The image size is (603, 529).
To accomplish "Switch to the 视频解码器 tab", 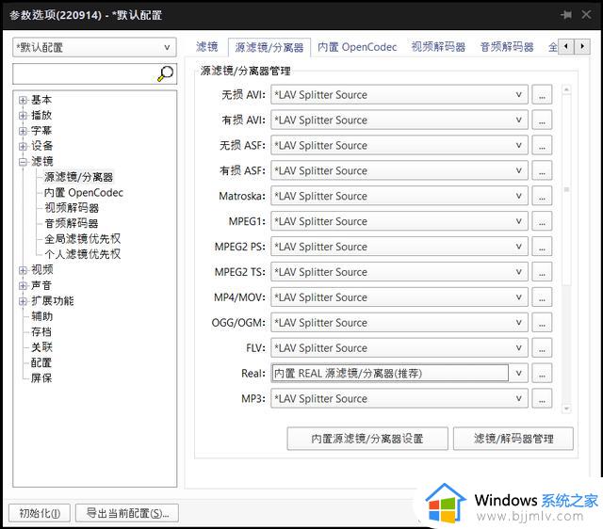I will pyautogui.click(x=438, y=47).
